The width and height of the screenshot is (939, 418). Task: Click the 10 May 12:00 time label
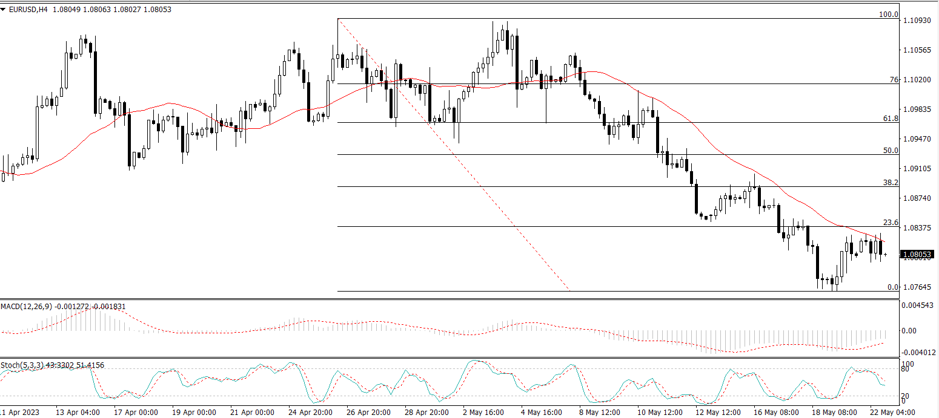[659, 412]
